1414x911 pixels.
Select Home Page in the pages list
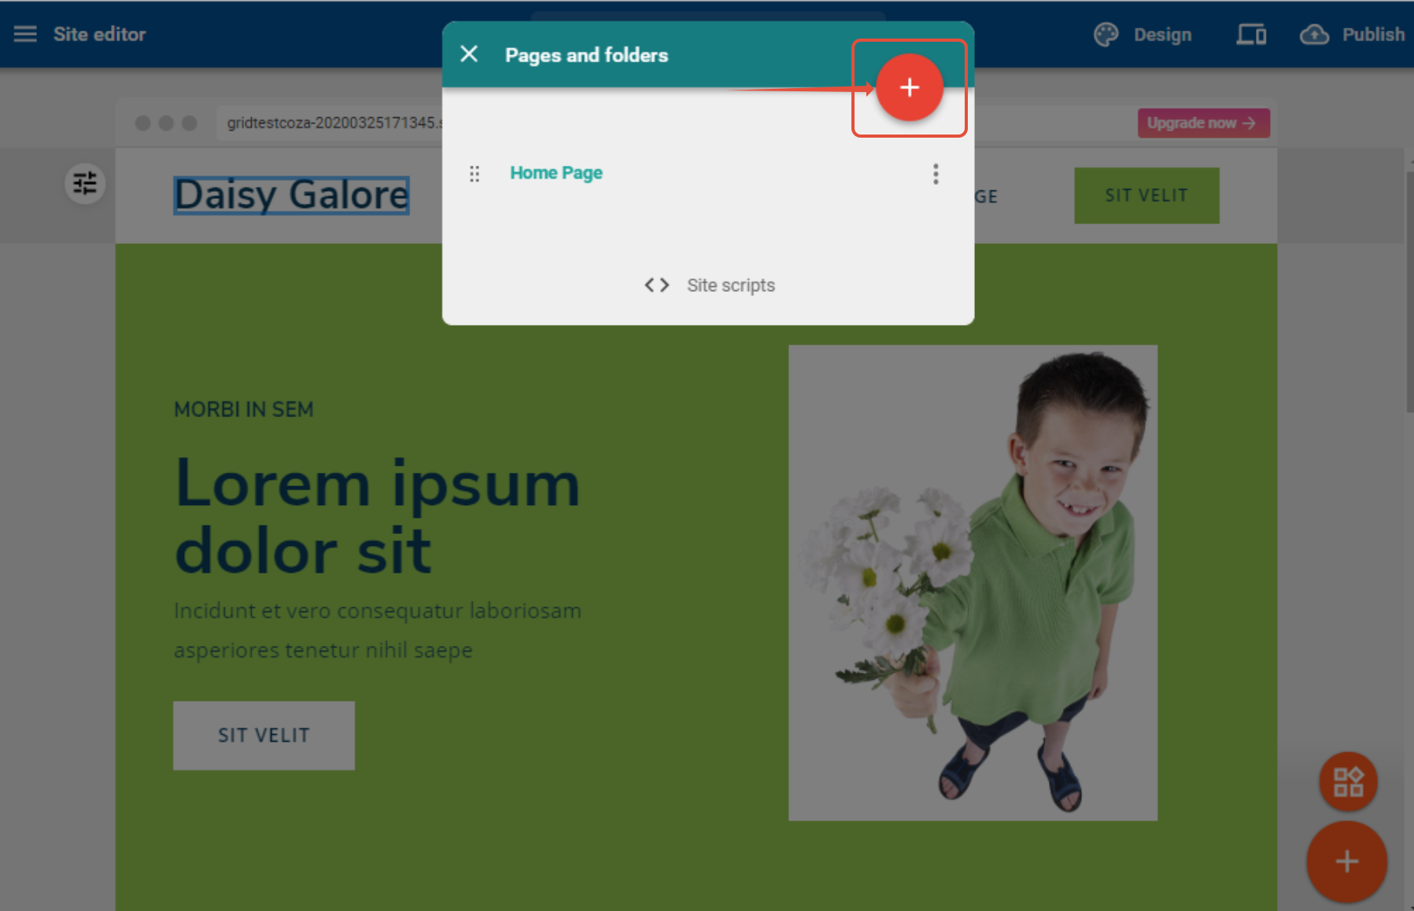point(556,173)
